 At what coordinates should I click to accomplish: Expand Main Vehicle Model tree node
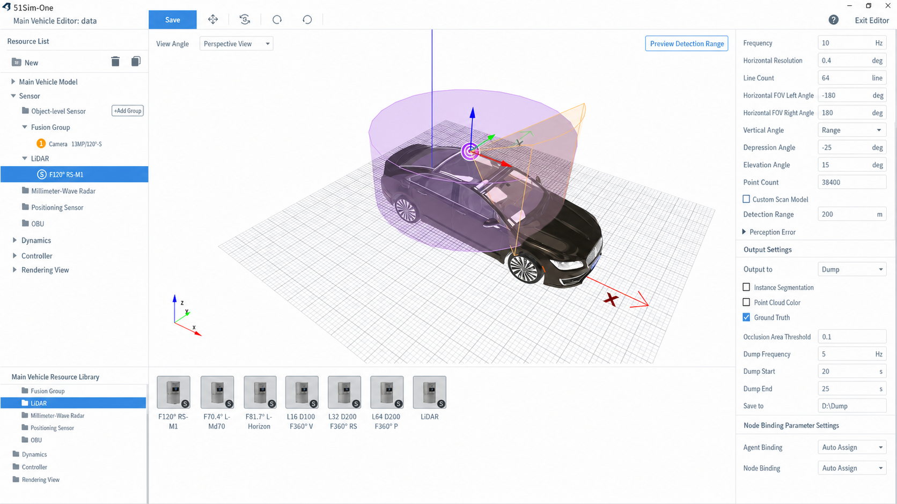[13, 81]
